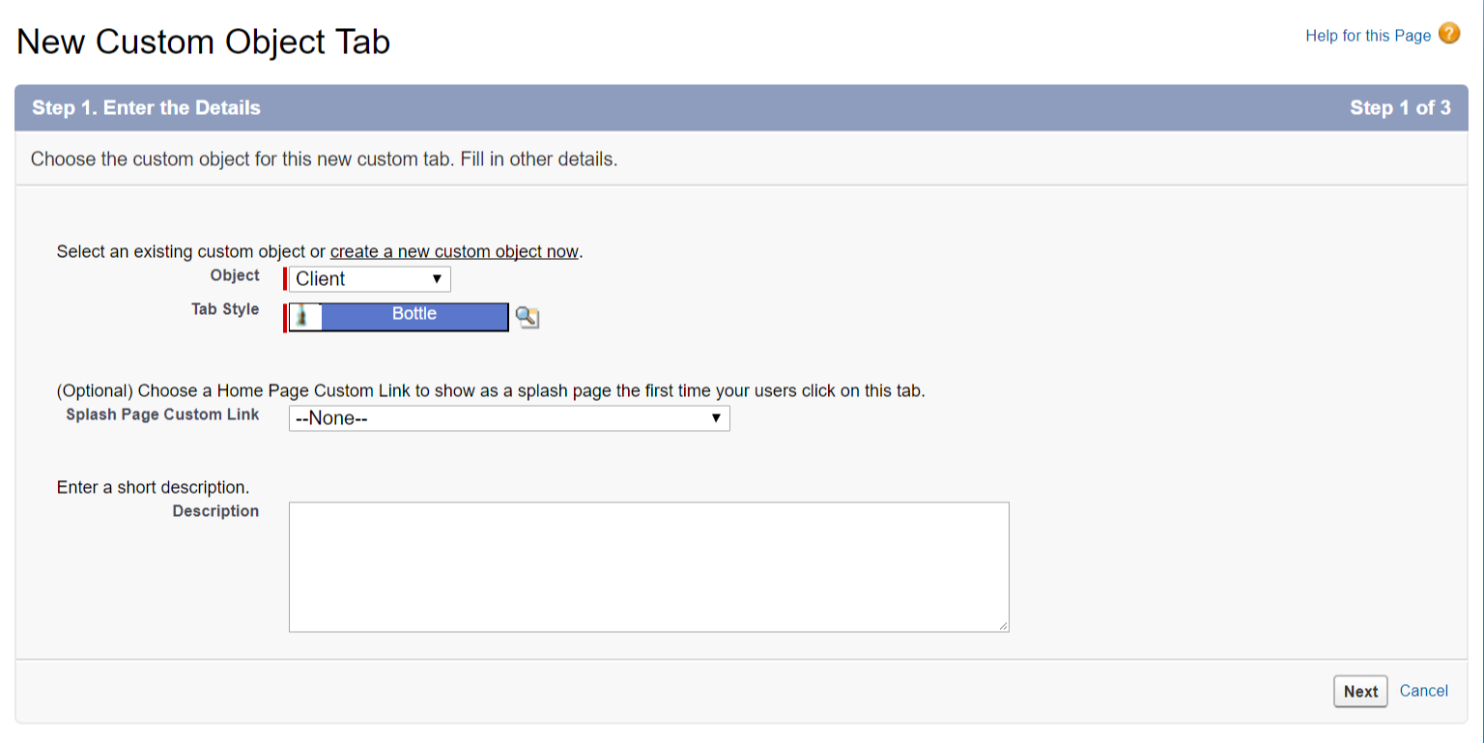Expand the Splash Page Custom Link dropdown
The width and height of the screenshot is (1484, 743).
pyautogui.click(x=509, y=417)
